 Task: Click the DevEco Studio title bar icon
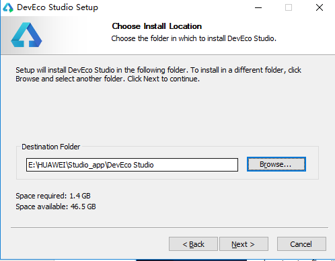8,7
